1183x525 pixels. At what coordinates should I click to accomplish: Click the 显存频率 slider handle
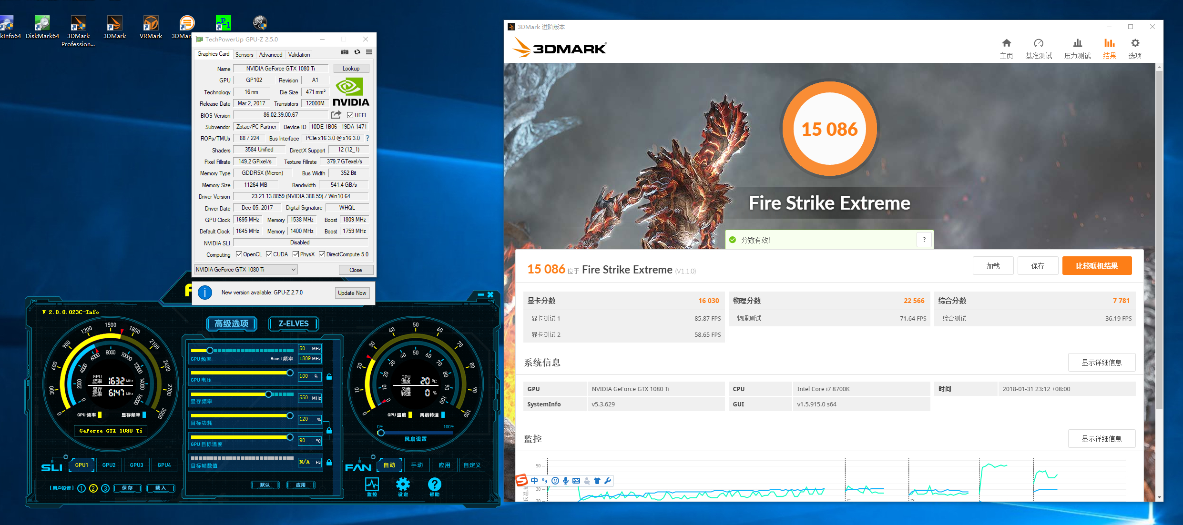click(x=268, y=394)
